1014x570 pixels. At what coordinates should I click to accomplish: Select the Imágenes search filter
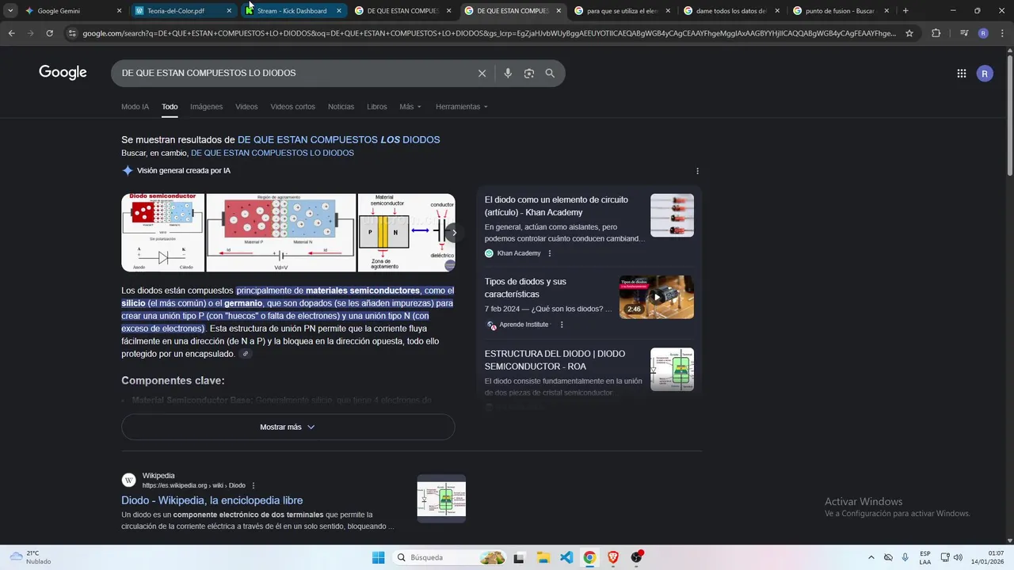[207, 107]
